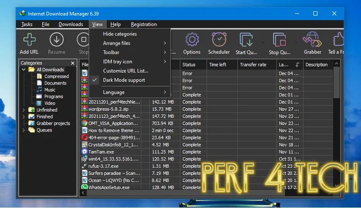The image size is (361, 208).
Task: Click the 703.94 KB size cell
Action: (x=162, y=123)
